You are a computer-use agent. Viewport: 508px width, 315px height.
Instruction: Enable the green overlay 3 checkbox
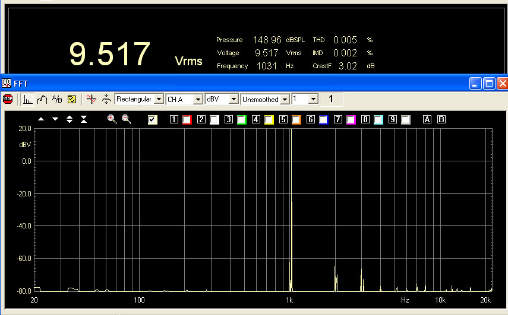[242, 120]
